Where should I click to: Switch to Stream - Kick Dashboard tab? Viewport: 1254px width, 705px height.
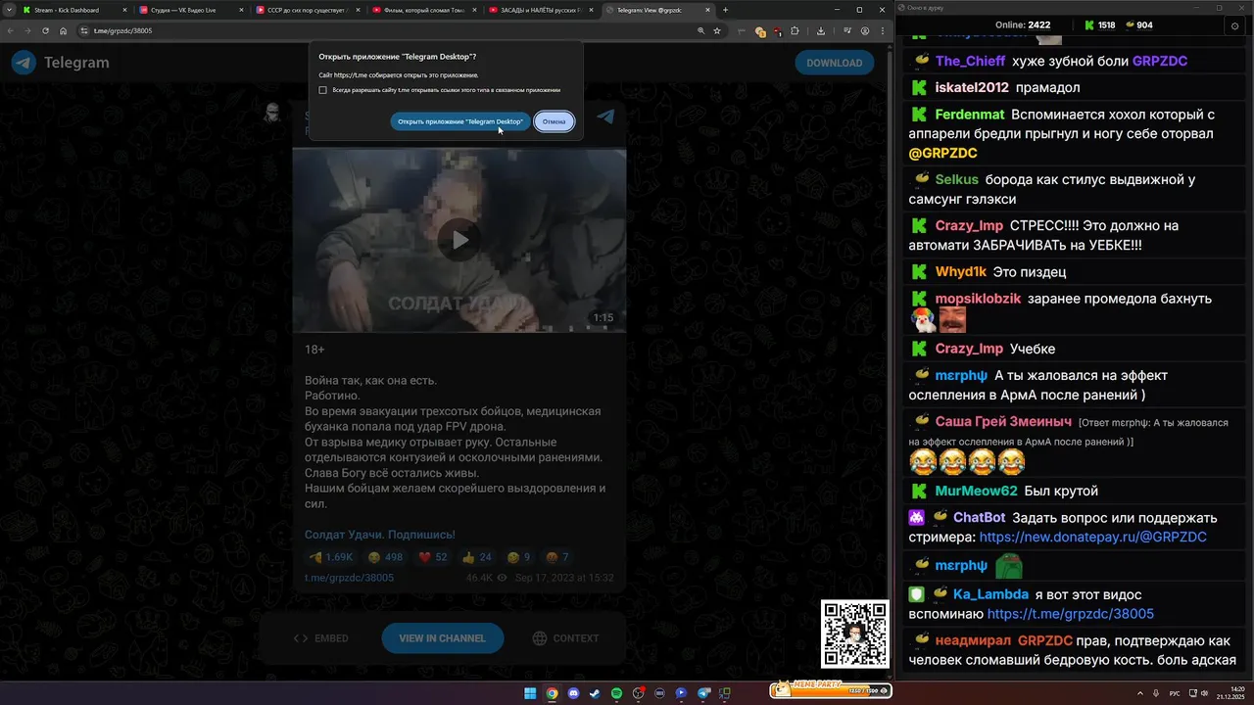point(73,10)
